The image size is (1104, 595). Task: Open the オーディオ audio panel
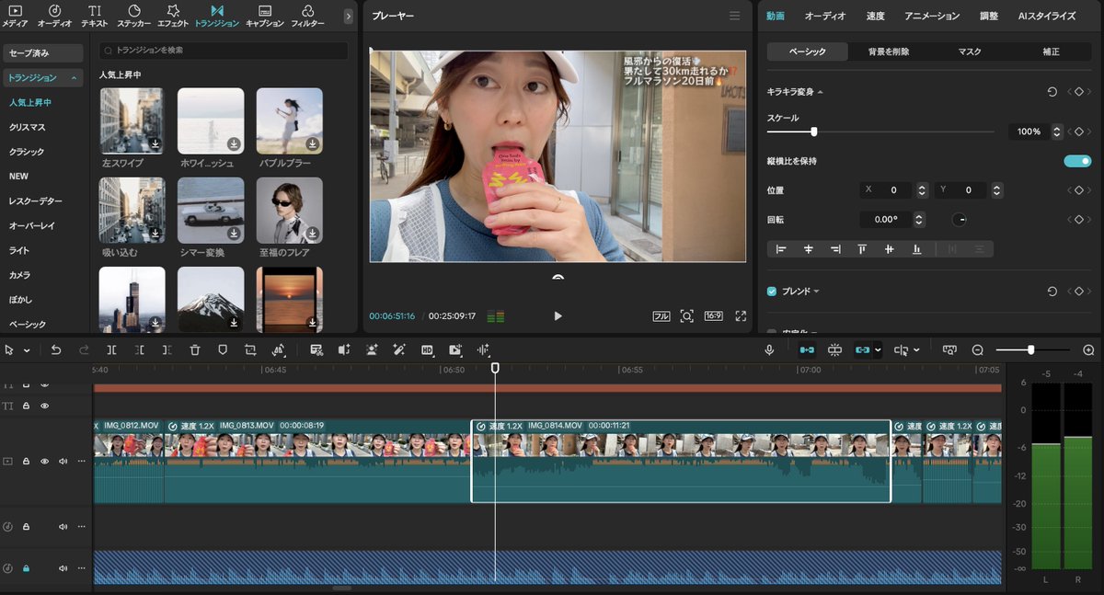coord(54,16)
